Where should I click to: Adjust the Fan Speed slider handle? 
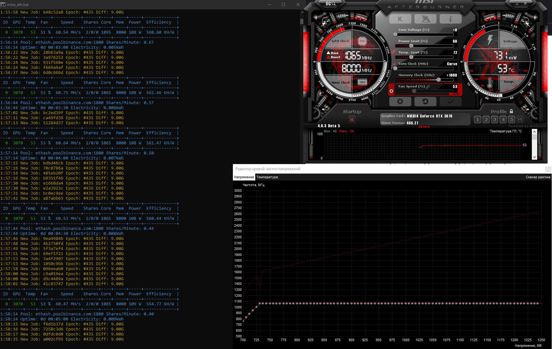pos(414,91)
